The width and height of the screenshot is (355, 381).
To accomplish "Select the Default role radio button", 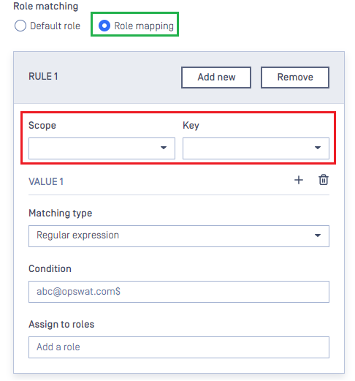I will 20,26.
